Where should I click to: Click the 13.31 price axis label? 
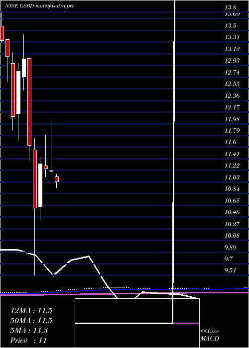pyautogui.click(x=232, y=37)
